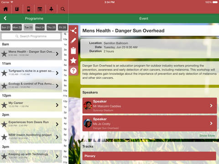
Task: Open Ms Jo Crotty speaker chevron
Action: (211, 123)
